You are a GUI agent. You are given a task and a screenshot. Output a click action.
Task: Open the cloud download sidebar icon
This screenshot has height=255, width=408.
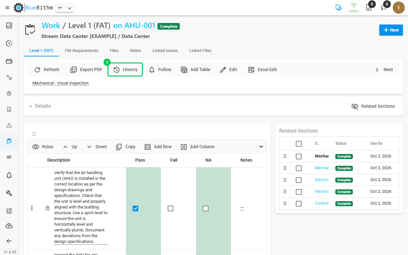tap(9, 226)
